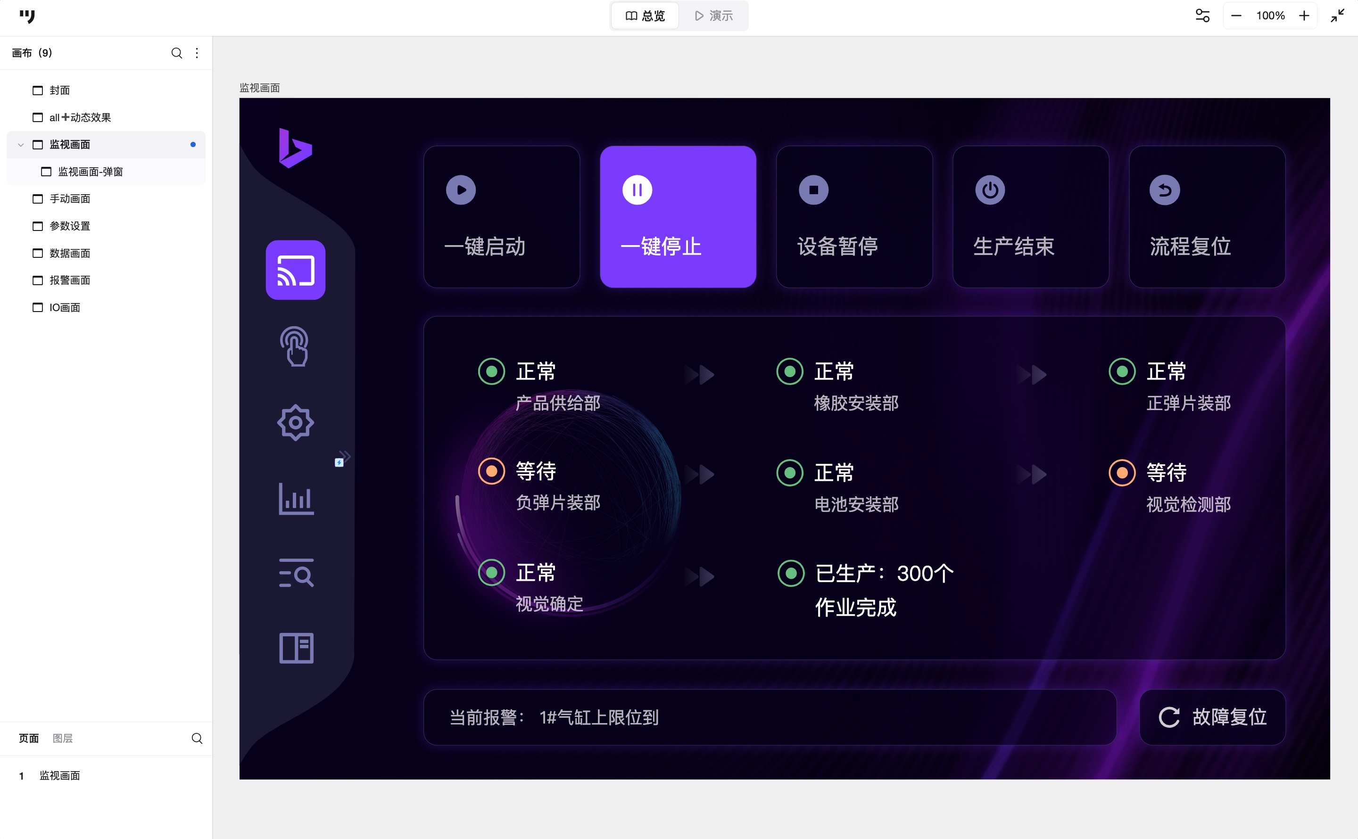
Task: Click the pause icon on 一键停止
Action: point(637,190)
